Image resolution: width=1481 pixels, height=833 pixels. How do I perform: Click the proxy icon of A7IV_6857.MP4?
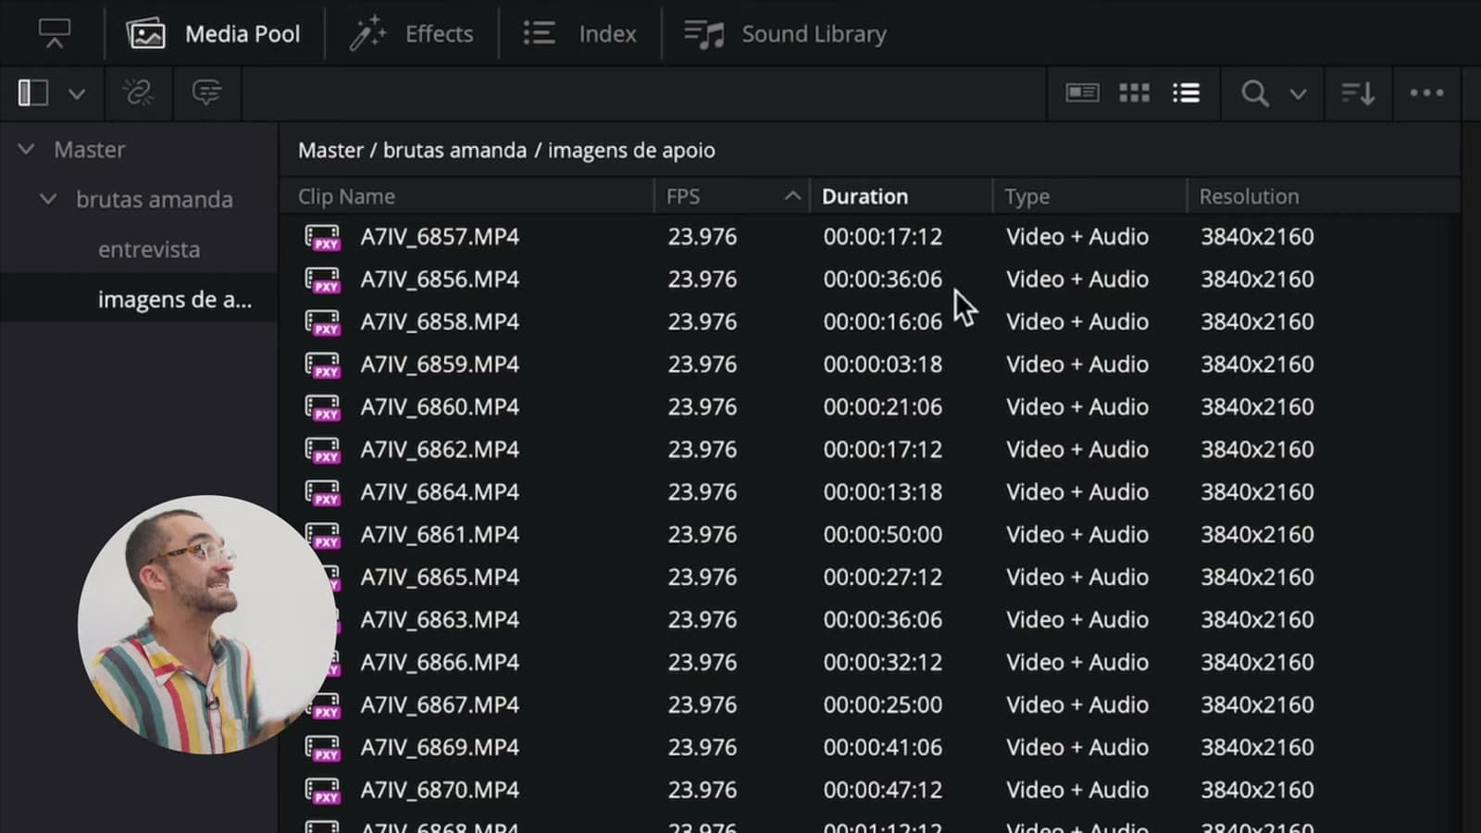323,237
